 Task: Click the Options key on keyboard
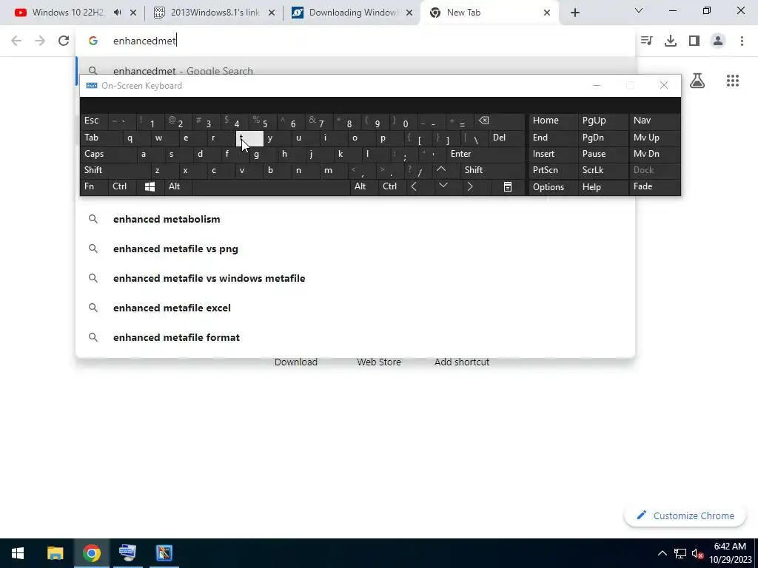point(553,186)
